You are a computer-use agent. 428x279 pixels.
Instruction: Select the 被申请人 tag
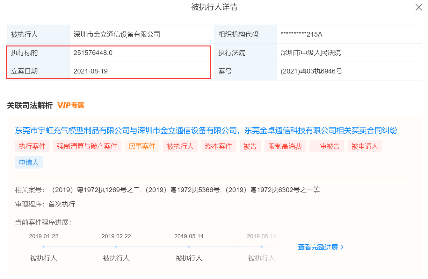point(365,146)
